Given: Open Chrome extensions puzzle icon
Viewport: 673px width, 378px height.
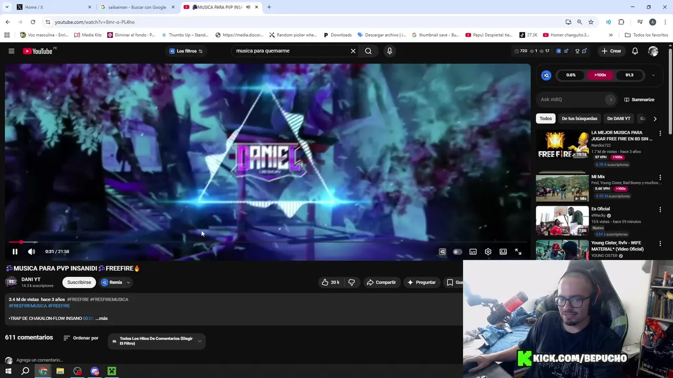Looking at the screenshot, I should point(621,22).
